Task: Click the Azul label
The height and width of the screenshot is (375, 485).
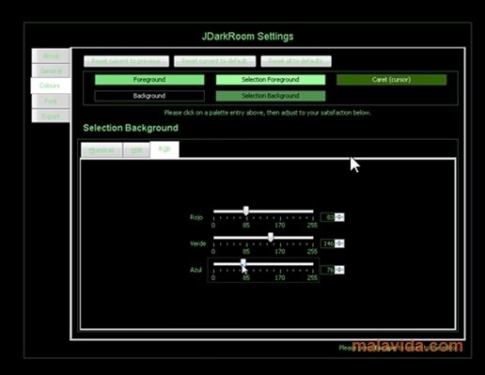Action: [196, 270]
